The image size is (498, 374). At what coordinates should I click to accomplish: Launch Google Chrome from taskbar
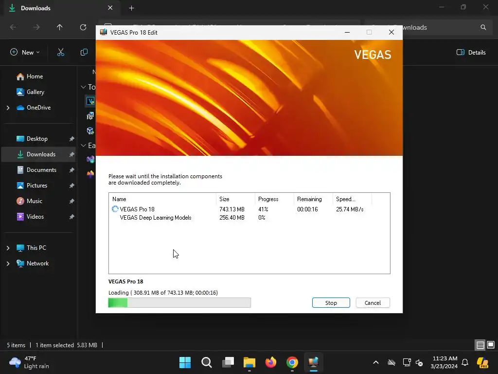(292, 362)
